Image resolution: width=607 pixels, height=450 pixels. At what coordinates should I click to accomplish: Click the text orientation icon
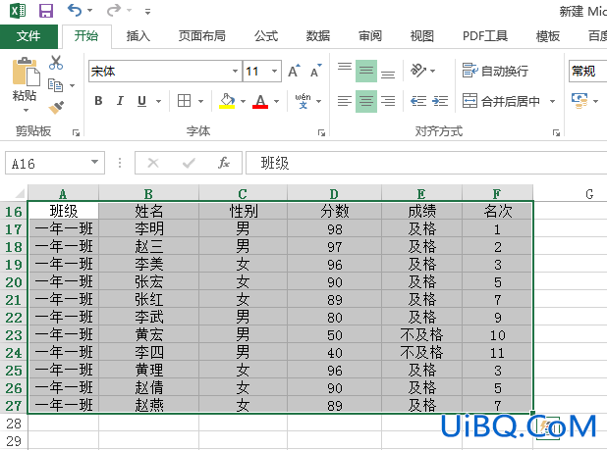tap(418, 71)
